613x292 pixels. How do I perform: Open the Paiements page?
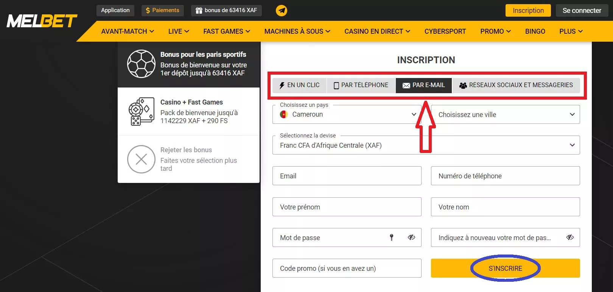[x=163, y=10]
